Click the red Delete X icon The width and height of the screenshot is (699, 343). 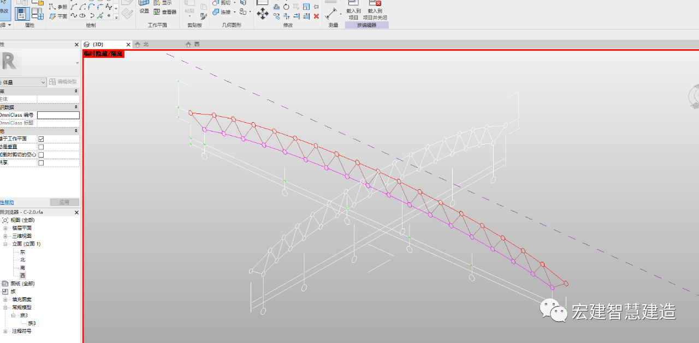point(316,16)
